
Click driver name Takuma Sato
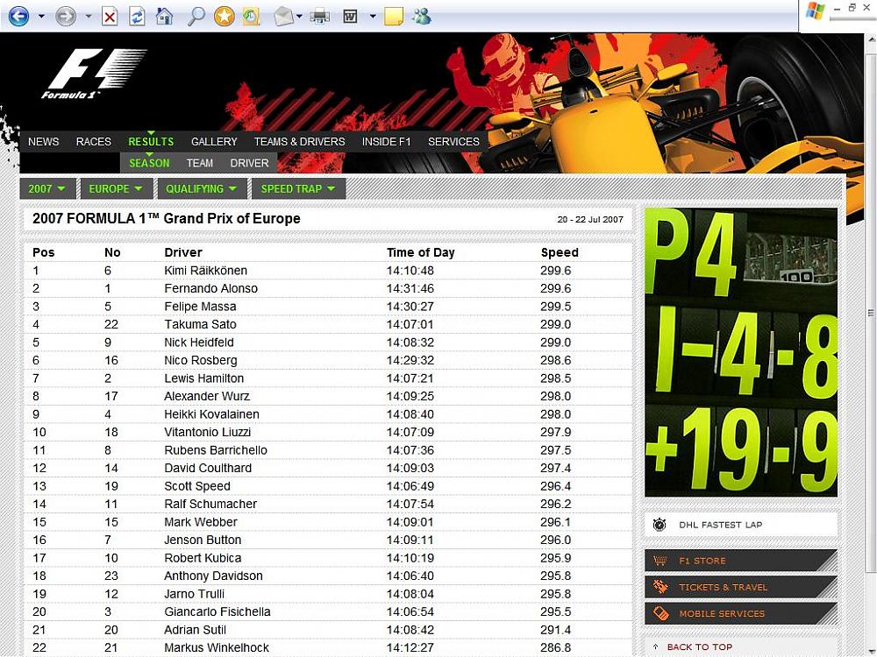click(x=200, y=324)
